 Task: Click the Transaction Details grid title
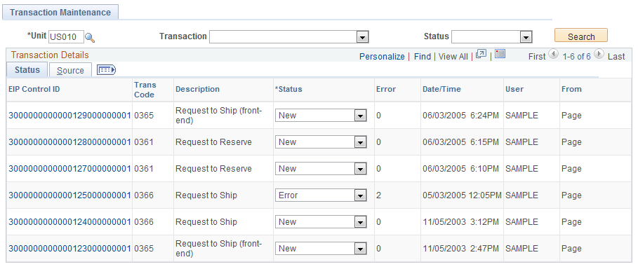[50, 55]
